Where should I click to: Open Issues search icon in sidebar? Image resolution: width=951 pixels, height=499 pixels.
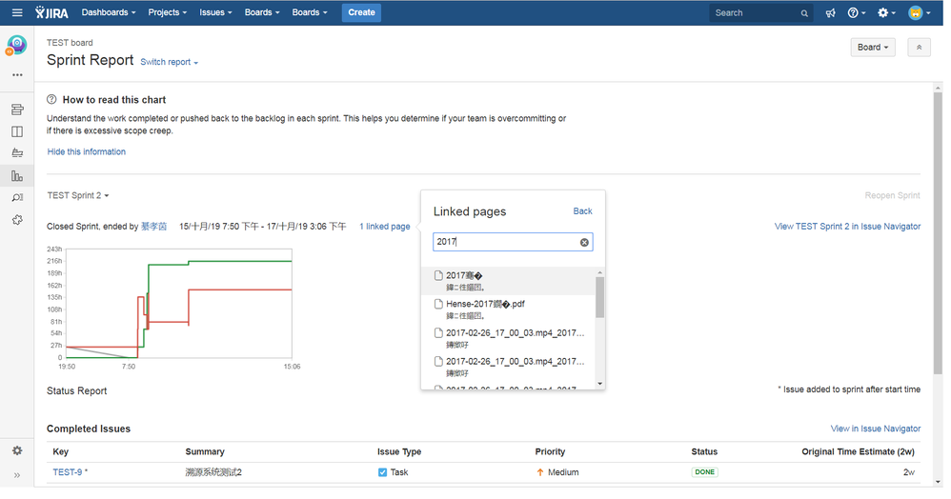pyautogui.click(x=17, y=198)
